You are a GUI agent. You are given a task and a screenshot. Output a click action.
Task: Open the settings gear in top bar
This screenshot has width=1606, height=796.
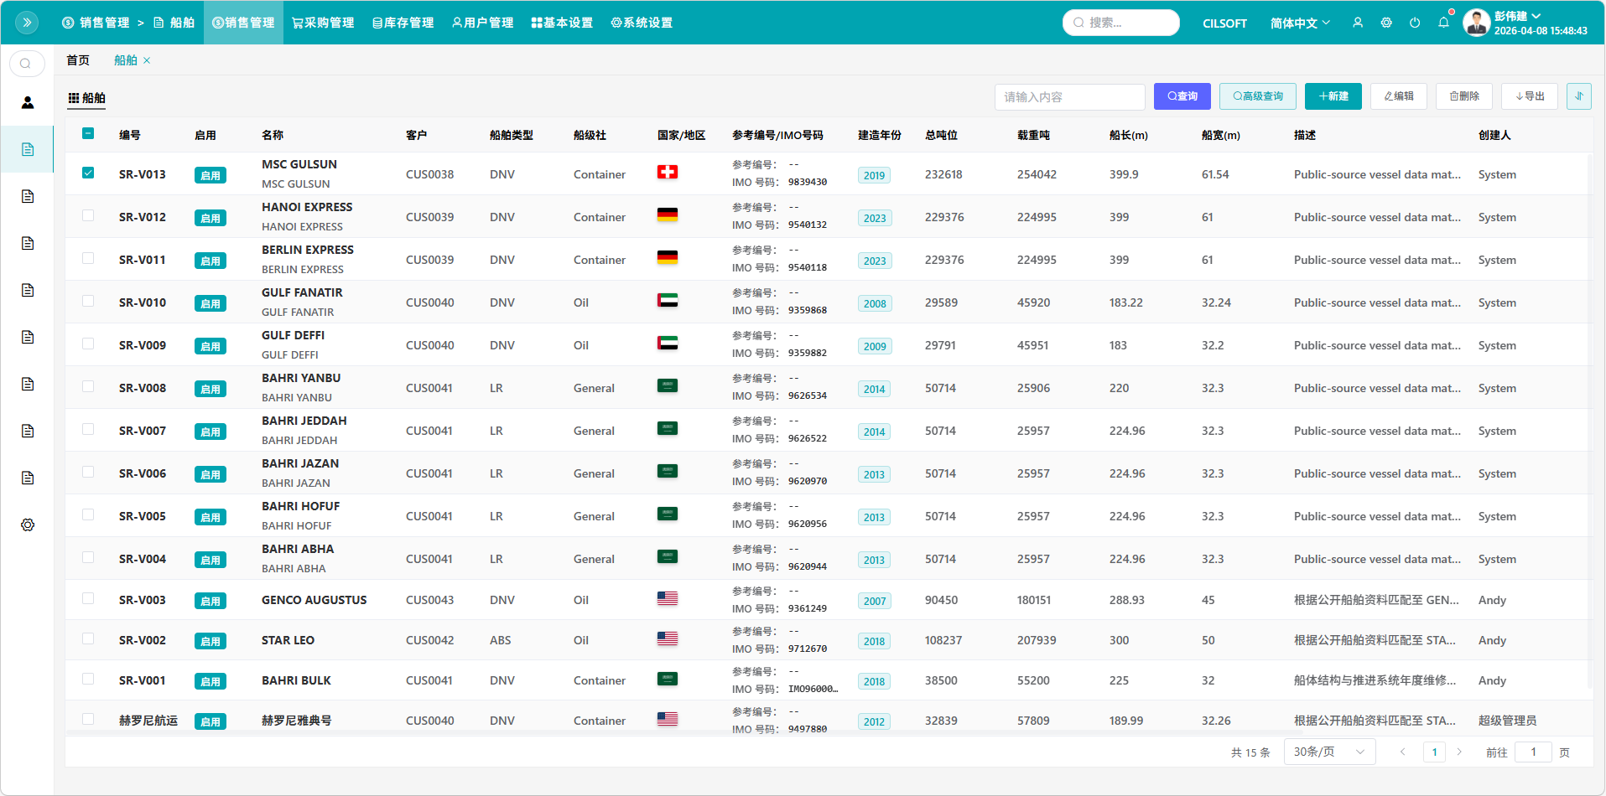point(1386,23)
